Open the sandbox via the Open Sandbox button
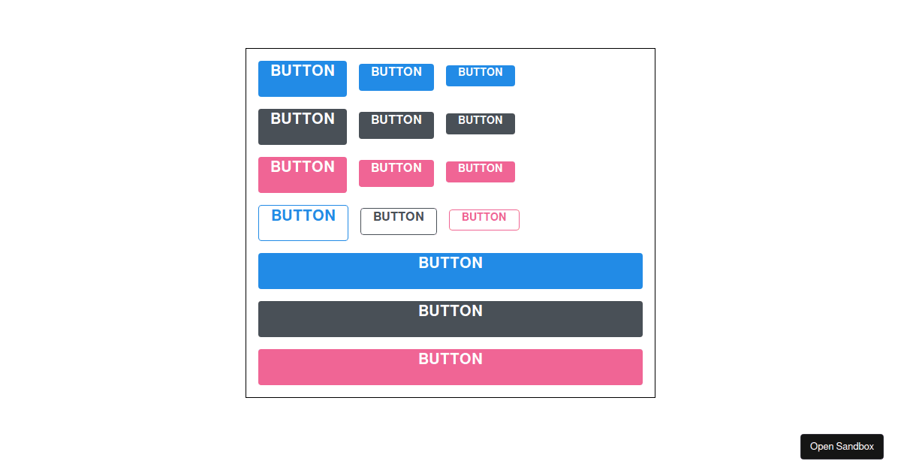The image size is (901, 473). [842, 446]
